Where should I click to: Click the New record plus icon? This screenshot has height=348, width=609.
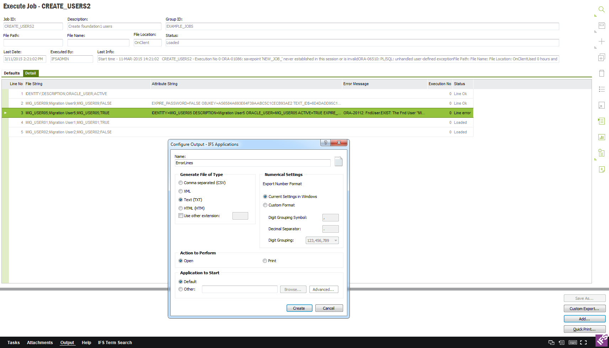(x=602, y=42)
